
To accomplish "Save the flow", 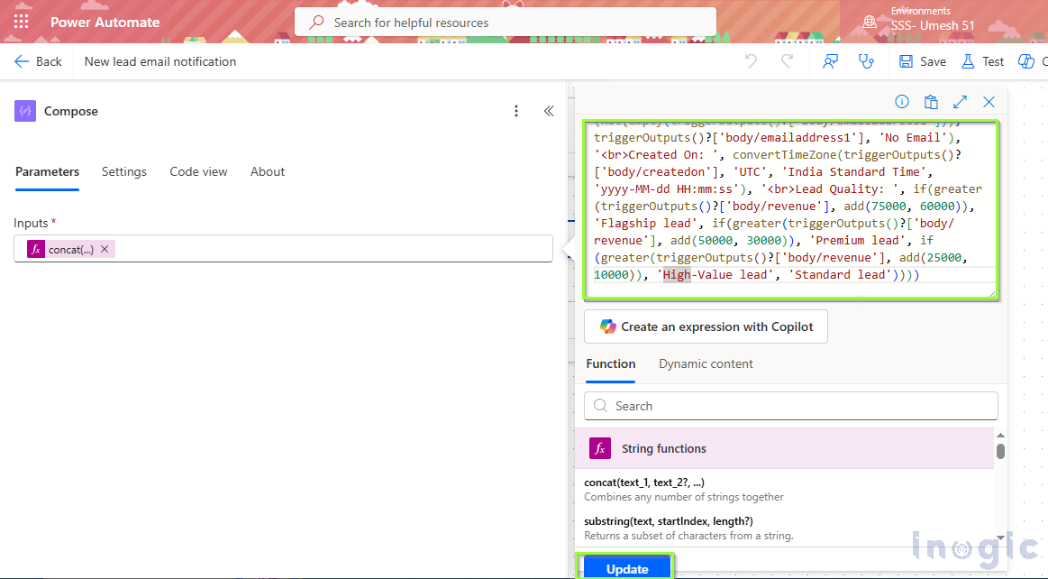I will coord(923,61).
